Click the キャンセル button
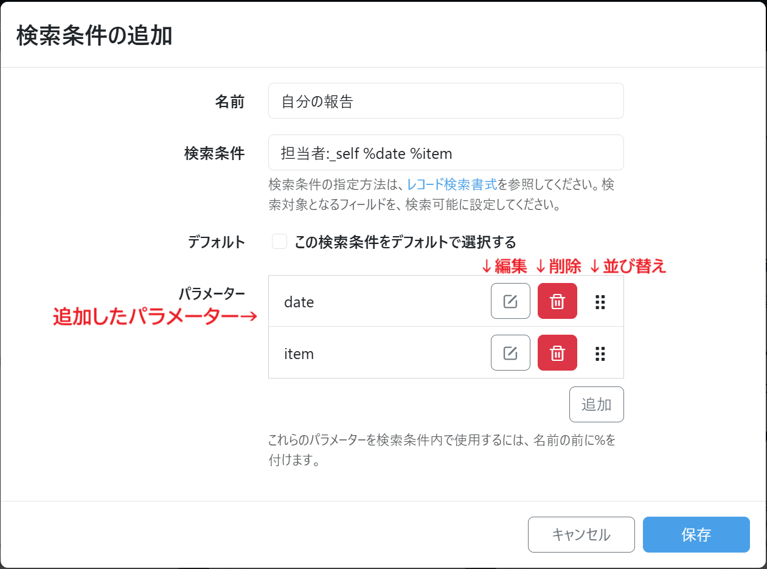The image size is (767, 569). coord(581,534)
